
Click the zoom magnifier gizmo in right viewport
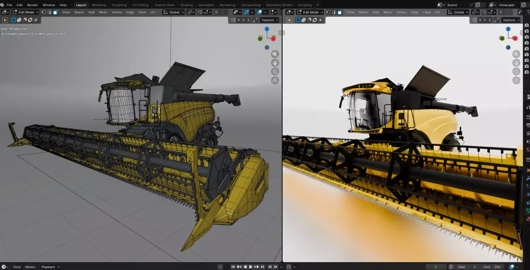pos(516,54)
